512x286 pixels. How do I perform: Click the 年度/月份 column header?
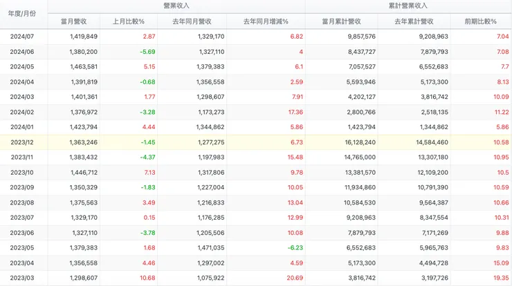(x=22, y=14)
